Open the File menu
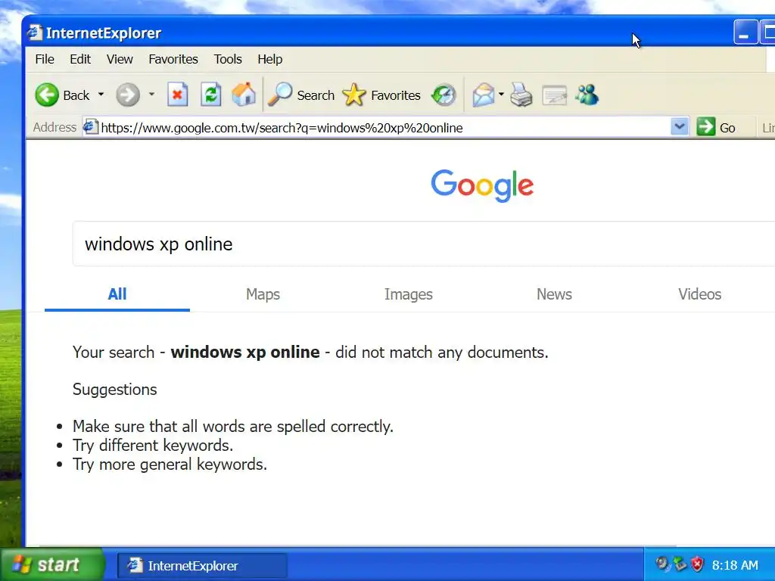Screen dimensions: 775x581 pyautogui.click(x=45, y=59)
